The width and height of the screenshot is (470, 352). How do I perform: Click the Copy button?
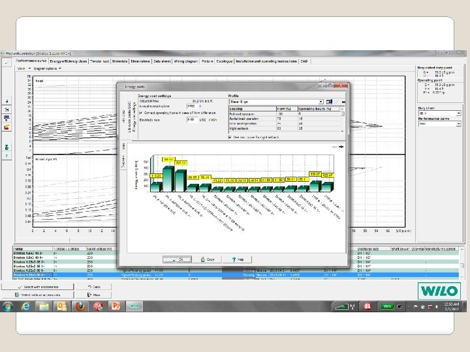pos(207,259)
